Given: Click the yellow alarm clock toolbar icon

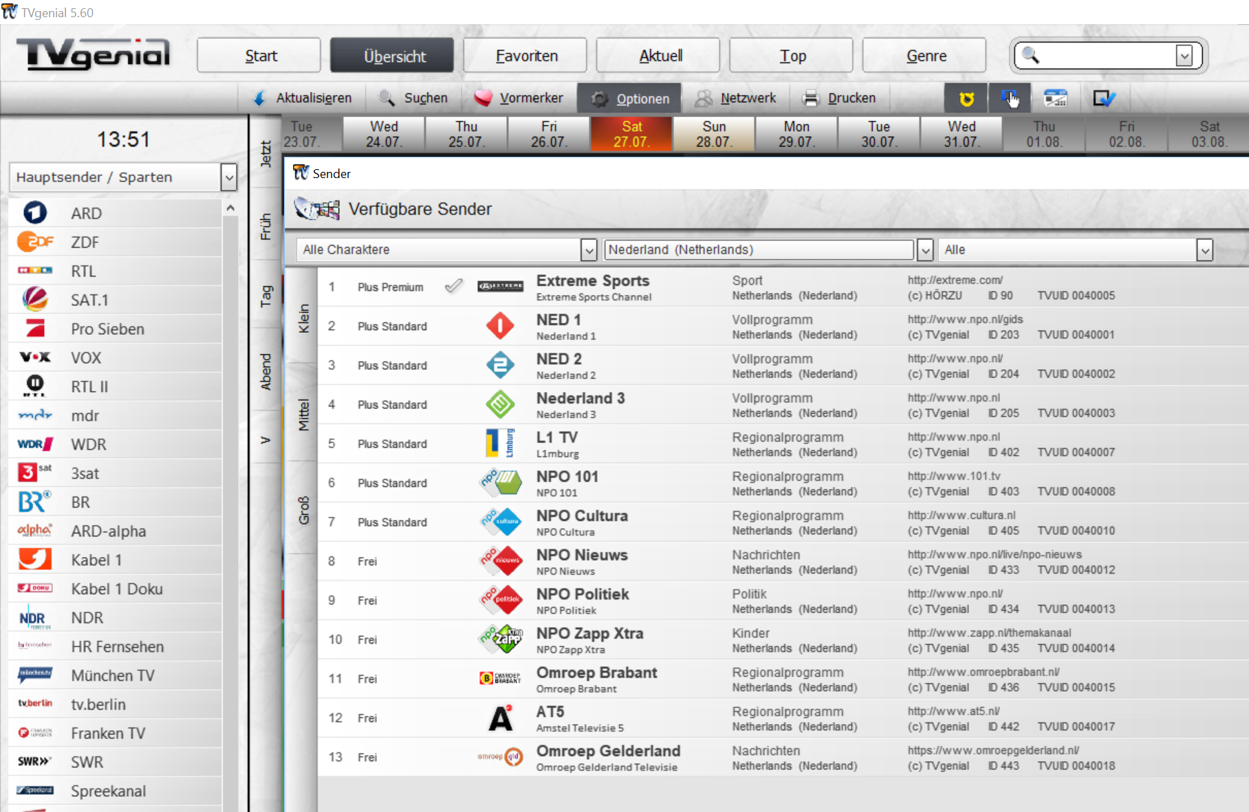Looking at the screenshot, I should (966, 99).
